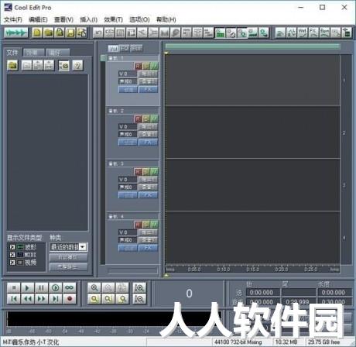
Task: Zoom in horizontally
Action: (94, 287)
